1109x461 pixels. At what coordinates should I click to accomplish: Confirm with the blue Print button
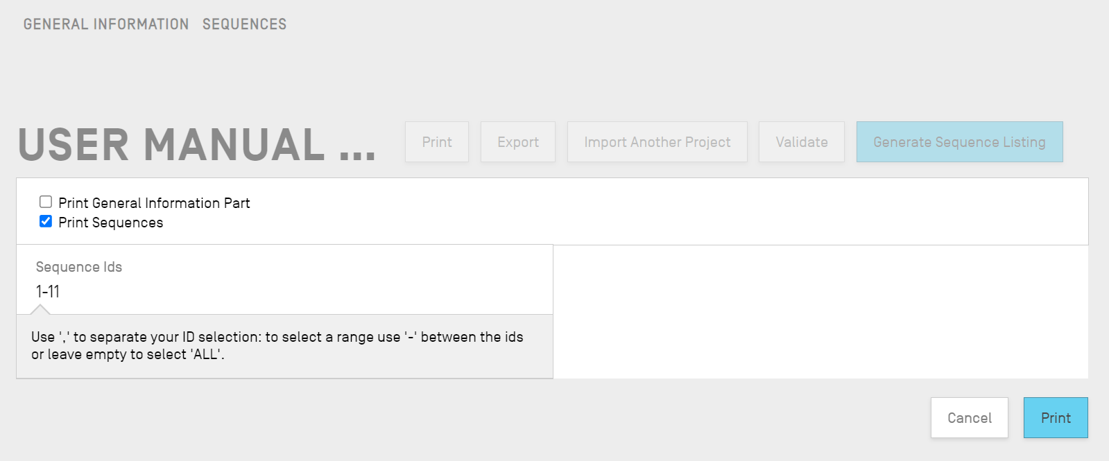click(x=1055, y=418)
